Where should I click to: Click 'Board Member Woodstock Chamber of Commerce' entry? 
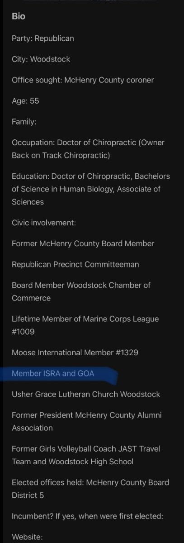(81, 292)
